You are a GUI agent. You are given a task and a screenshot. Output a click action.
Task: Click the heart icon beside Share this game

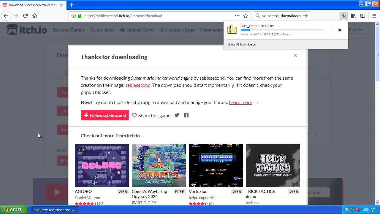(134, 115)
